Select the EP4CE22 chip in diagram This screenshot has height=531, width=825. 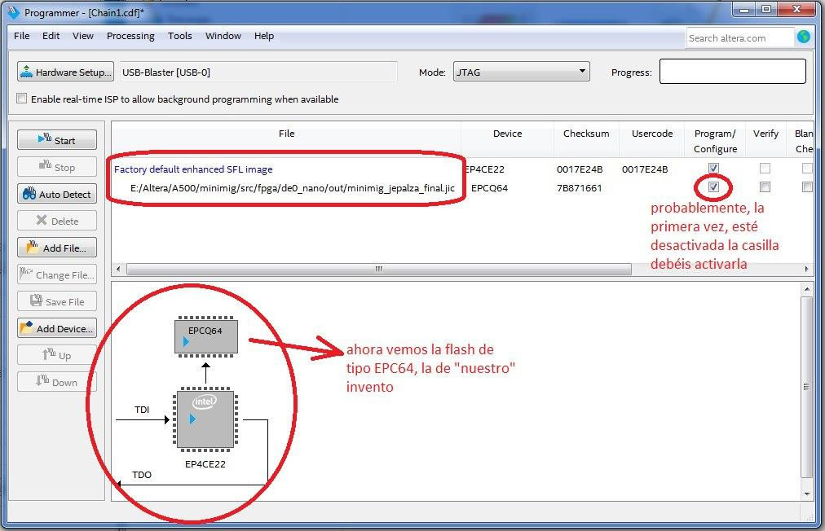point(205,419)
